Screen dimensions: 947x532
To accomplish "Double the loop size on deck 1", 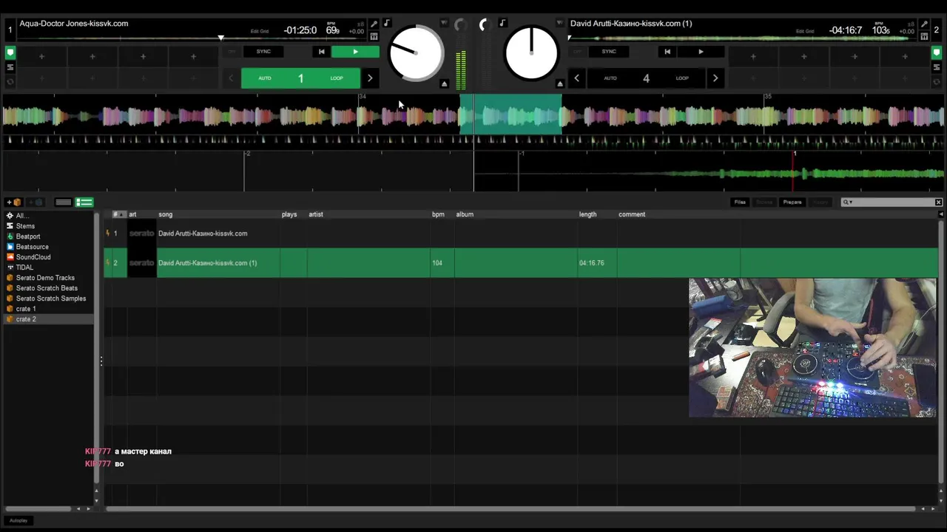I will [370, 78].
